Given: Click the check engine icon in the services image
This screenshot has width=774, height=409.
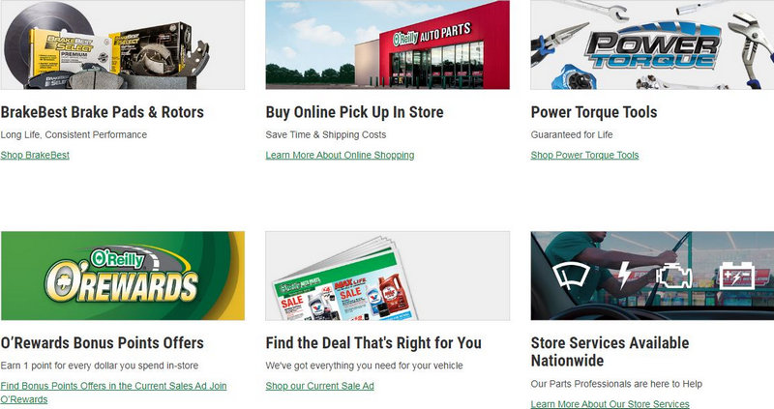Looking at the screenshot, I should pos(674,276).
